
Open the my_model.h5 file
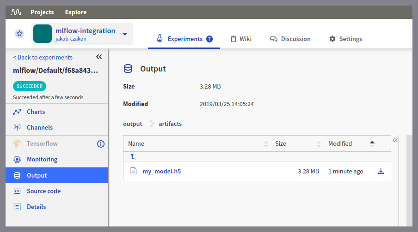(161, 171)
